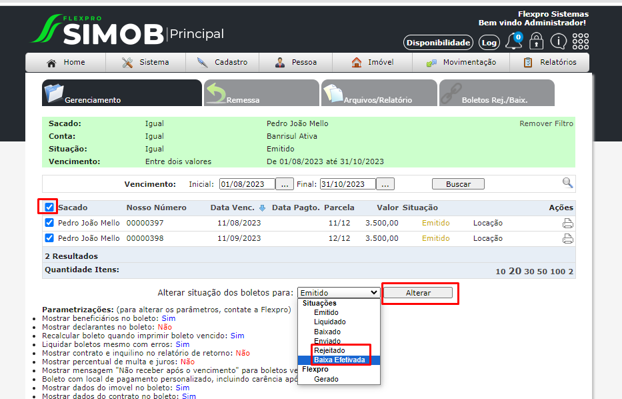This screenshot has height=399, width=622.
Task: Click the Log button
Action: [489, 43]
